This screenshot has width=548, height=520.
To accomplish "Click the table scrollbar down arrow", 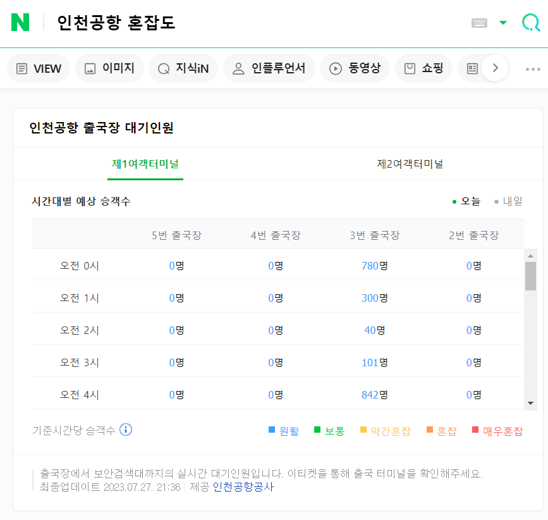I will [530, 403].
